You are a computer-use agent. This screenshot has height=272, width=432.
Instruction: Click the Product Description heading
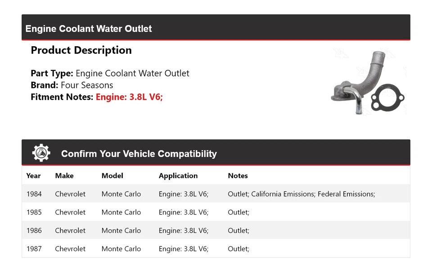point(81,50)
